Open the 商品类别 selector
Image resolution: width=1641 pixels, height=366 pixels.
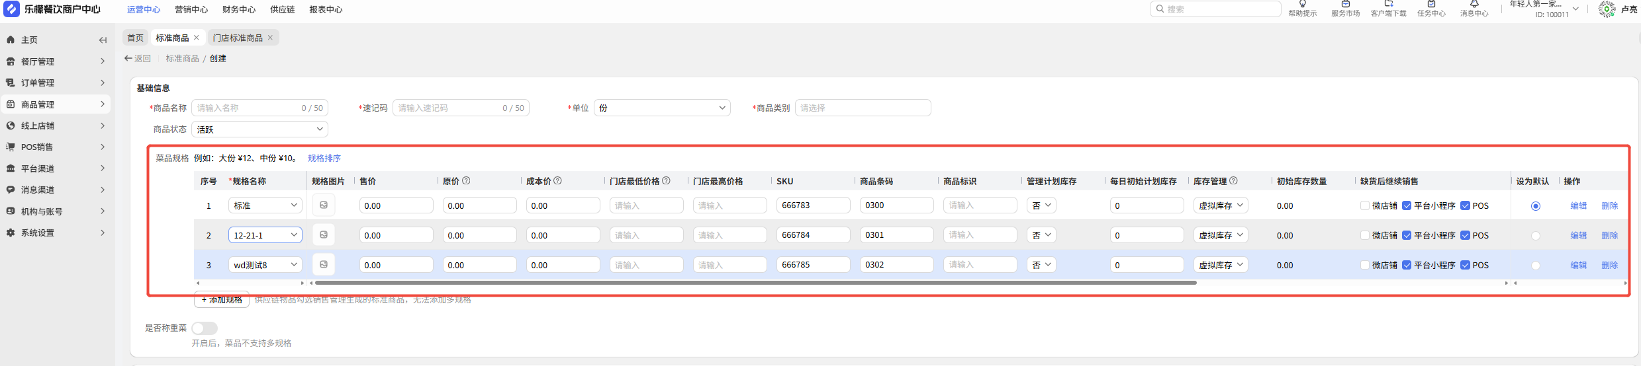click(863, 108)
